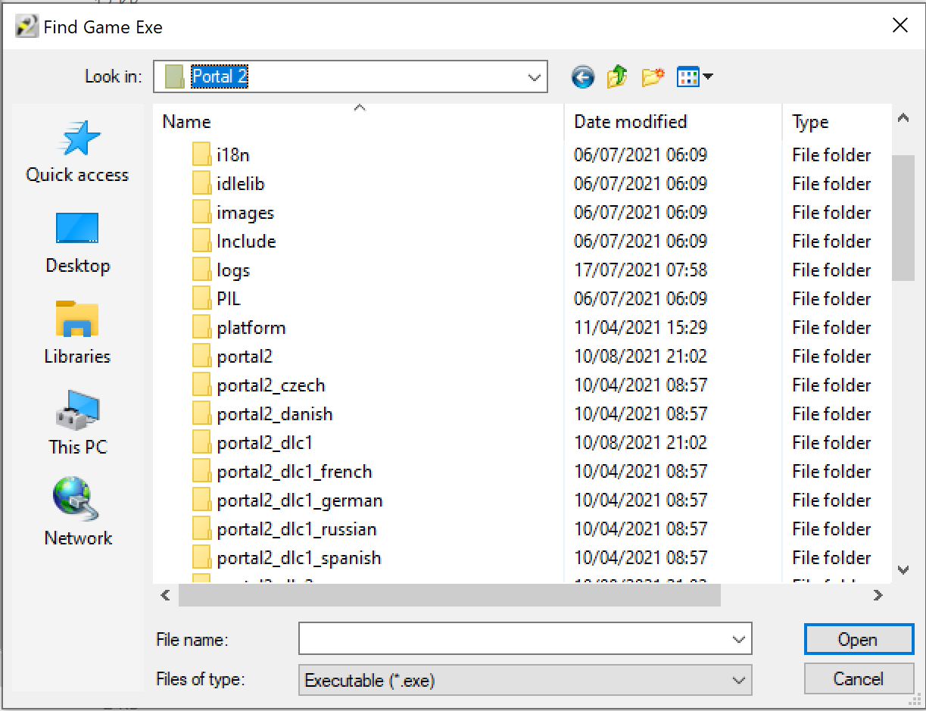
Task: Open the Files of type dropdown
Action: point(739,681)
